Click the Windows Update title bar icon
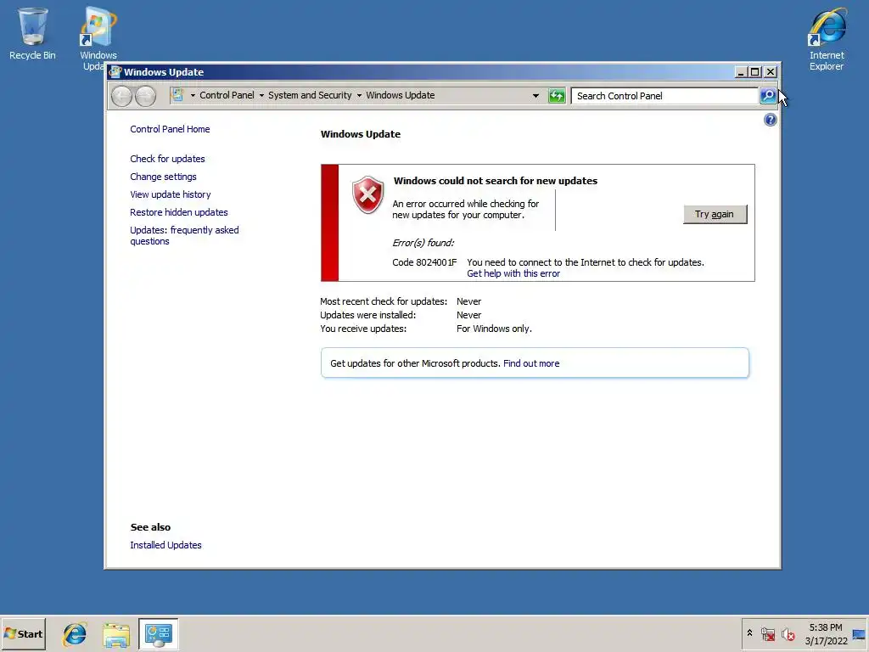This screenshot has height=652, width=869. (115, 72)
